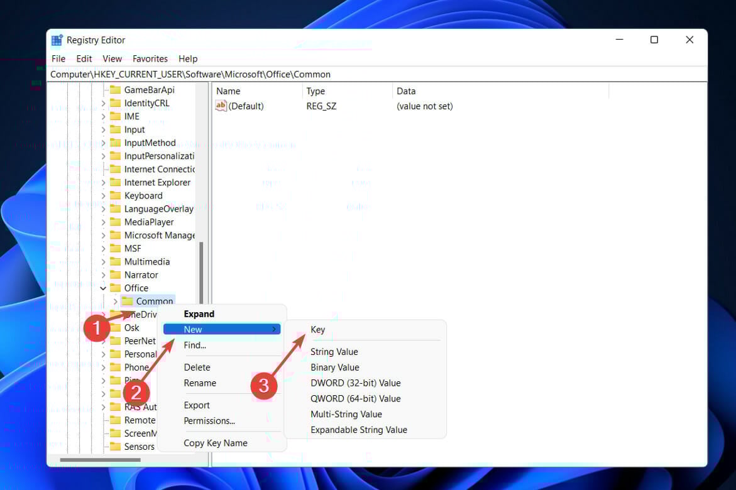736x490 pixels.
Task: Click the ScreenM folder icon
Action: point(116,433)
